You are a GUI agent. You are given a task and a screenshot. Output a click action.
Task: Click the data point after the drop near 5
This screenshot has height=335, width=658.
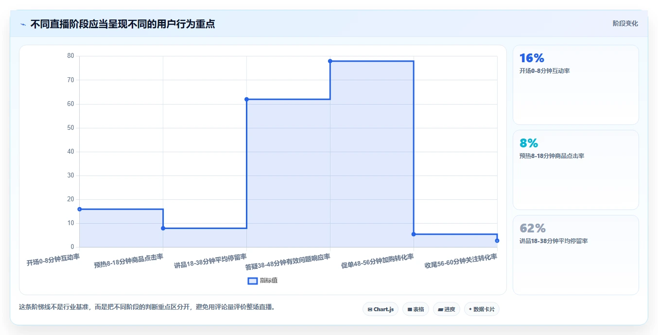coord(414,234)
